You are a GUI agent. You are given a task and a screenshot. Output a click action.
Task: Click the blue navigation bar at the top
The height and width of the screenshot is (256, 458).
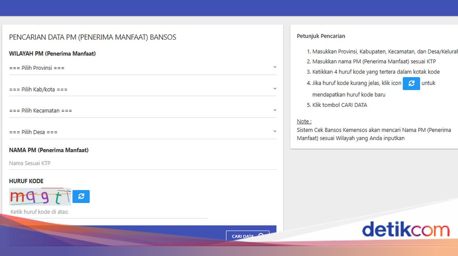tap(229, 8)
